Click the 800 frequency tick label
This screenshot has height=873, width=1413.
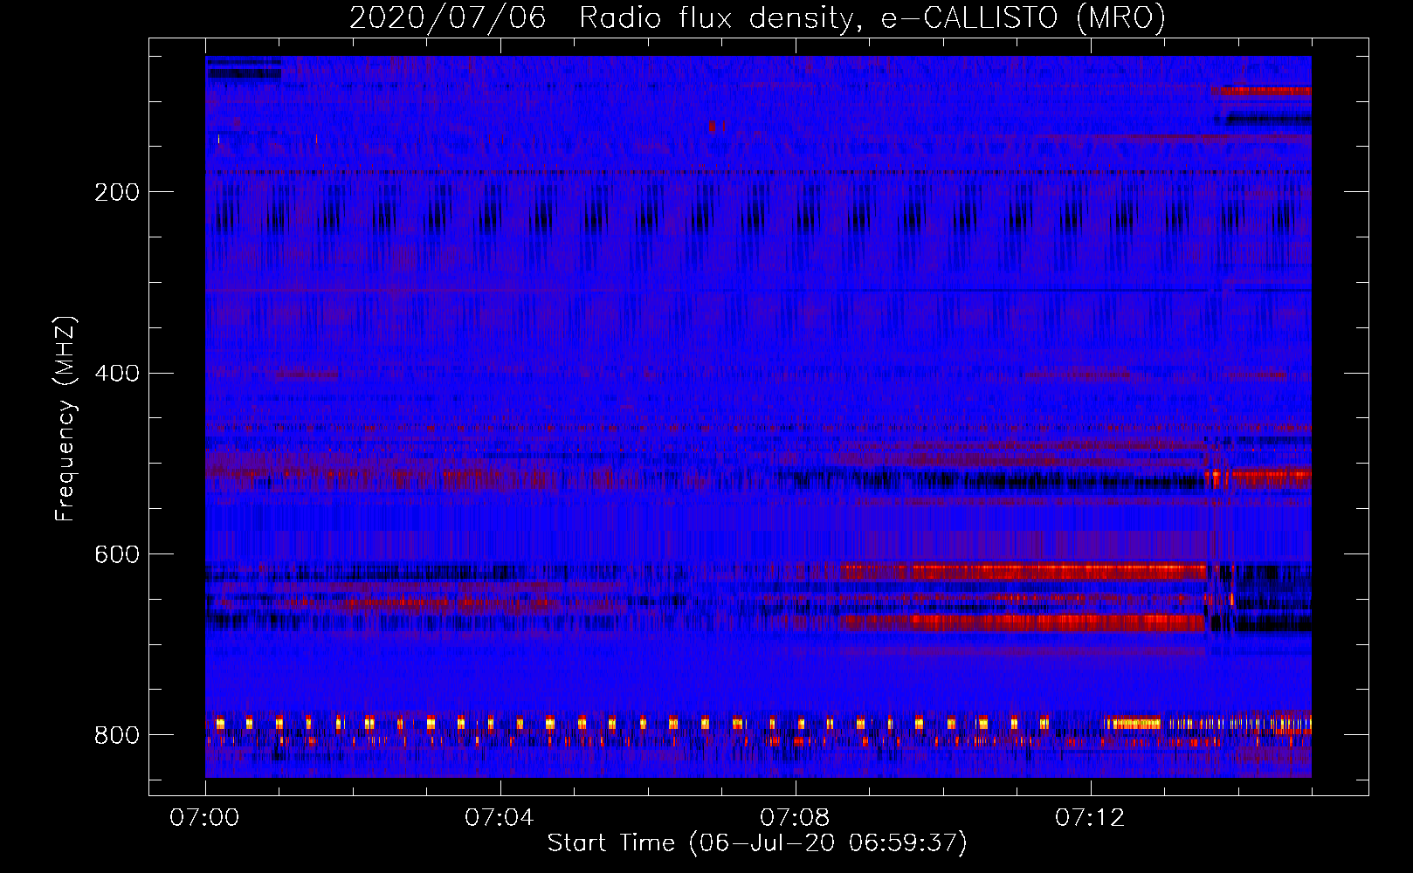(x=116, y=735)
